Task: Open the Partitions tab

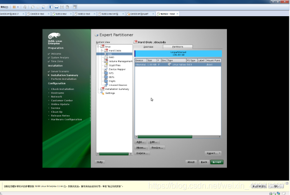Action: pos(178,47)
